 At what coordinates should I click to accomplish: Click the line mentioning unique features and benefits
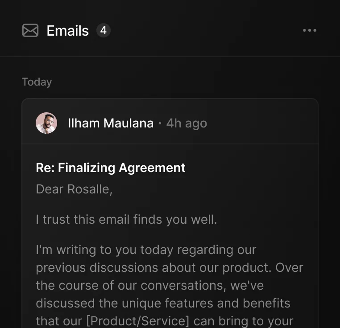(x=163, y=303)
